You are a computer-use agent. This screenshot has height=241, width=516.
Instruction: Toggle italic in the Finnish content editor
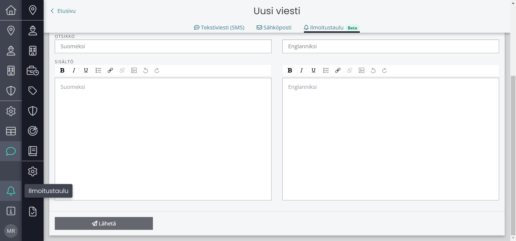[x=74, y=71]
